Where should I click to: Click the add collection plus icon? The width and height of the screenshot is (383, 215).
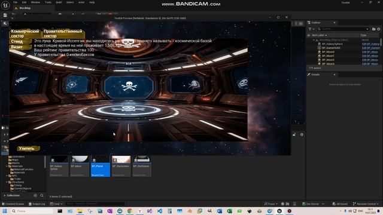[35, 195]
